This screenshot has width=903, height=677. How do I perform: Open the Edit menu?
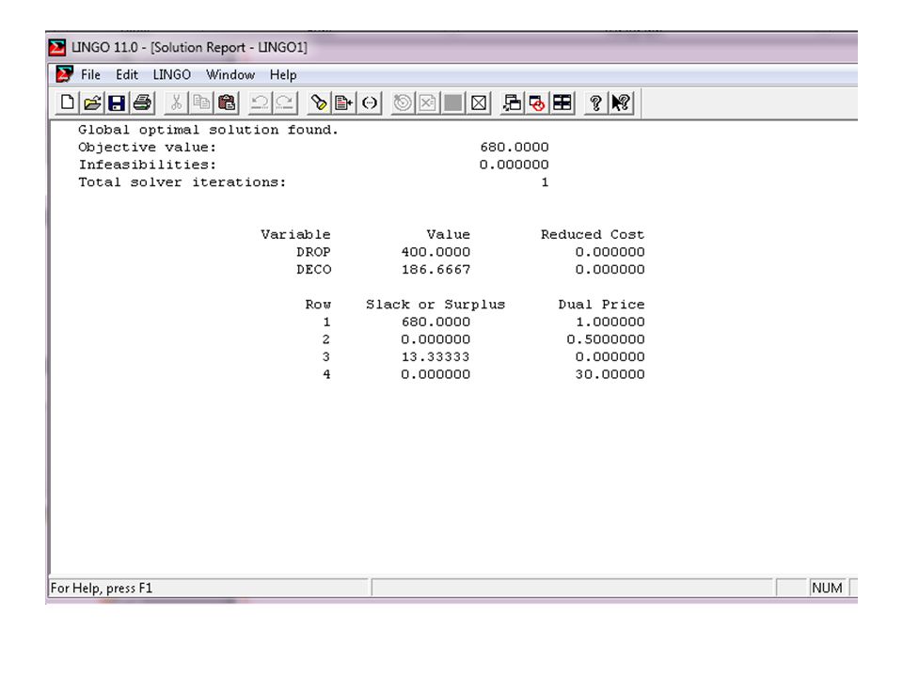pyautogui.click(x=127, y=75)
